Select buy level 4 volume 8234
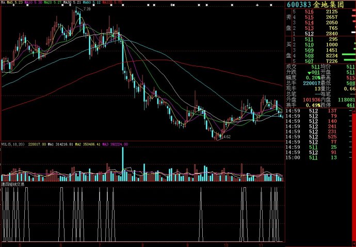 [x=332, y=56]
